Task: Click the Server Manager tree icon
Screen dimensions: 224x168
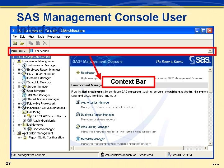Action: [x=24, y=86]
